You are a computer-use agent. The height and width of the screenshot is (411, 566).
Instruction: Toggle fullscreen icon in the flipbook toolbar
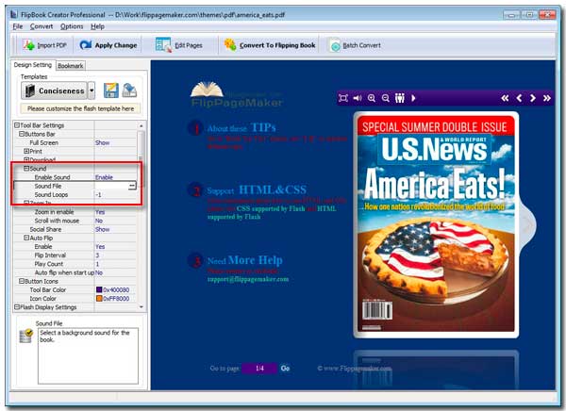343,98
